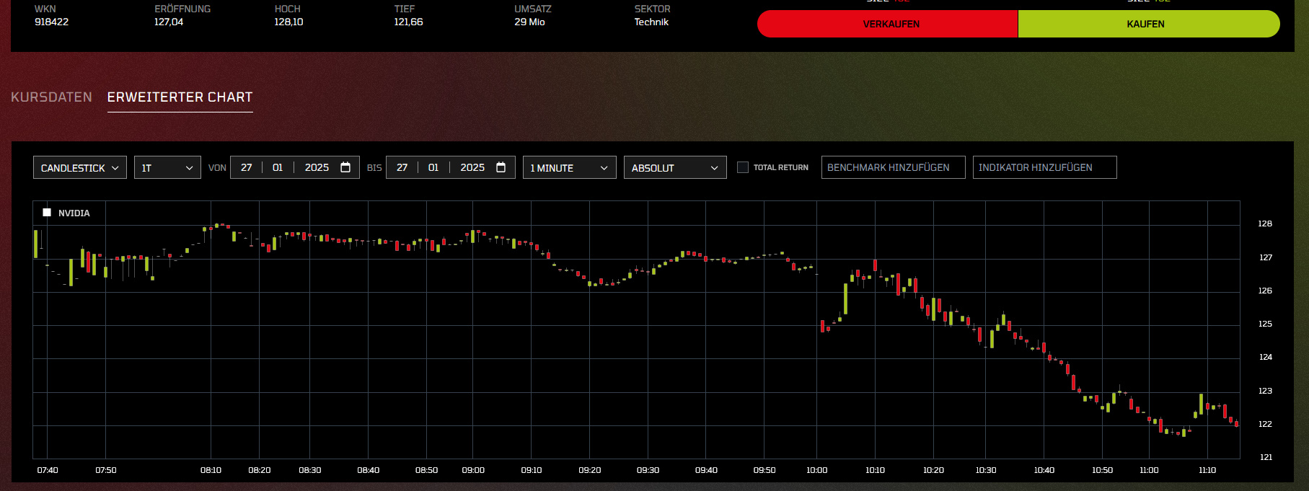Screen dimensions: 1309x491
Task: Click the end date month field
Action: (x=433, y=167)
